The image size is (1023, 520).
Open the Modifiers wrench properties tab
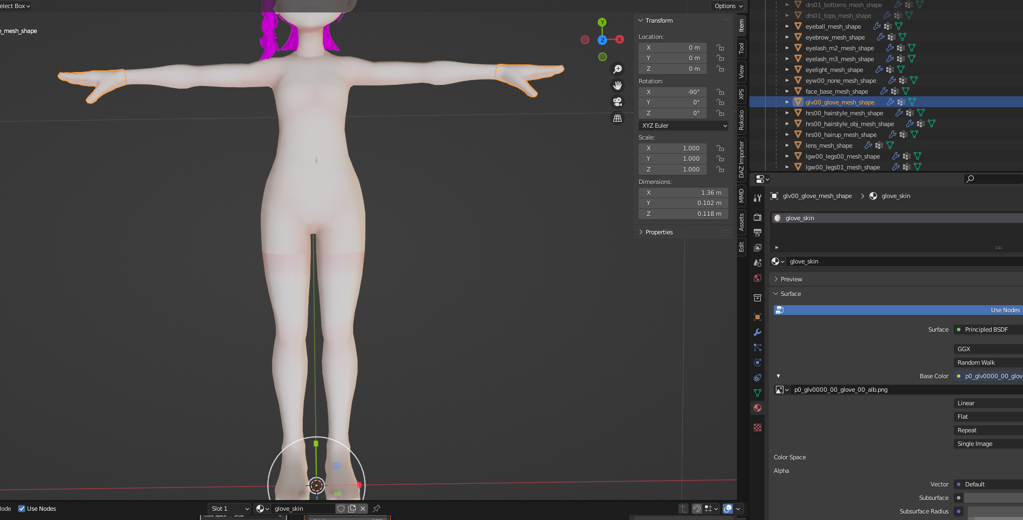pos(758,332)
